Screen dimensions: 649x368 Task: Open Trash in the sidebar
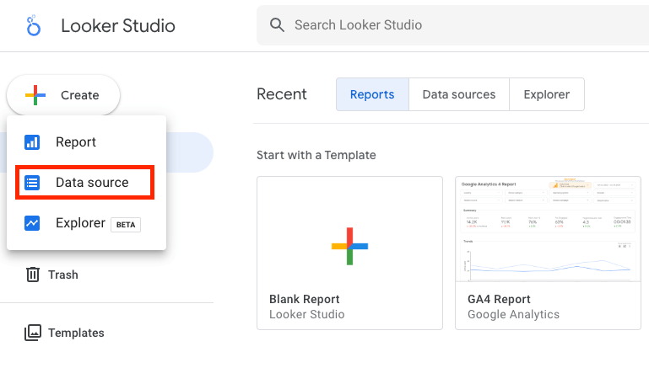pos(63,275)
